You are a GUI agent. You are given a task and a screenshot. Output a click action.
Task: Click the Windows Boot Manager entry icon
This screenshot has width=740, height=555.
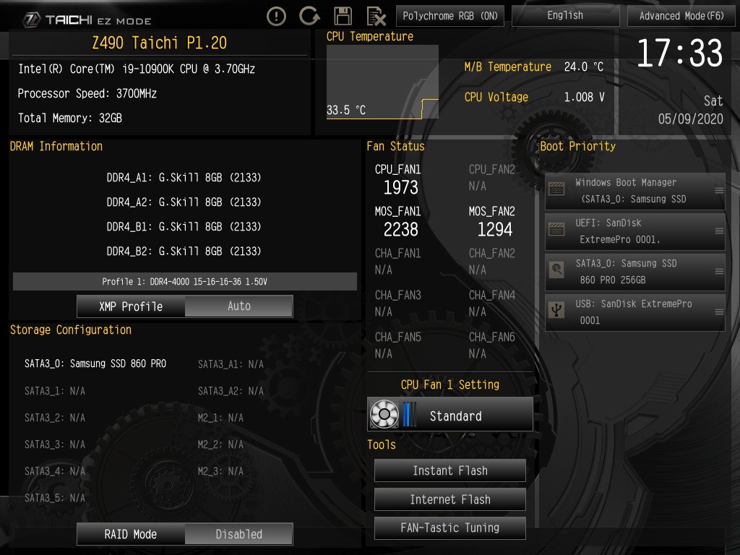coord(557,189)
